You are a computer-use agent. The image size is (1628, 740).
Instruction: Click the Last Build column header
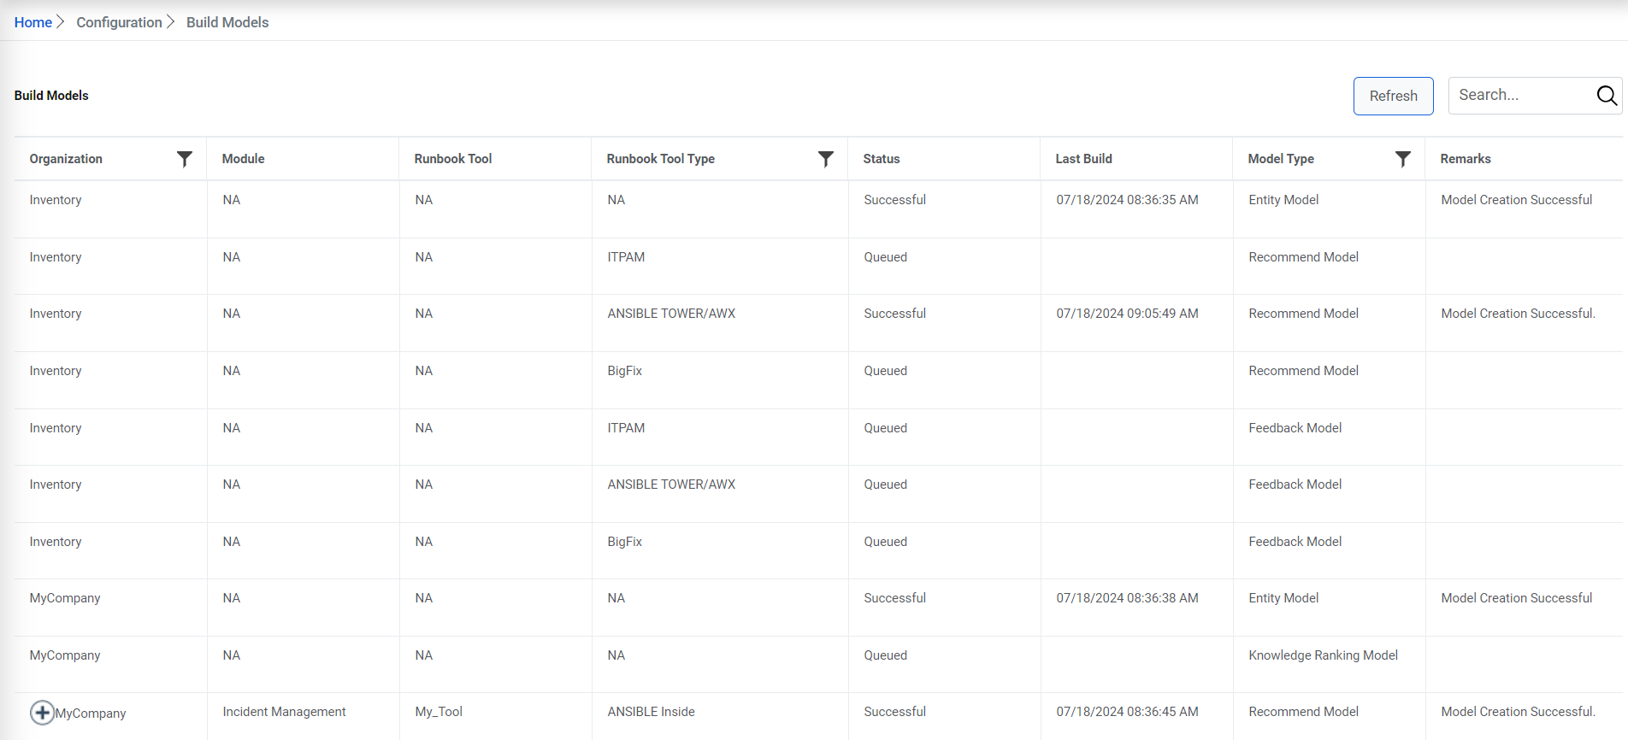click(1083, 159)
